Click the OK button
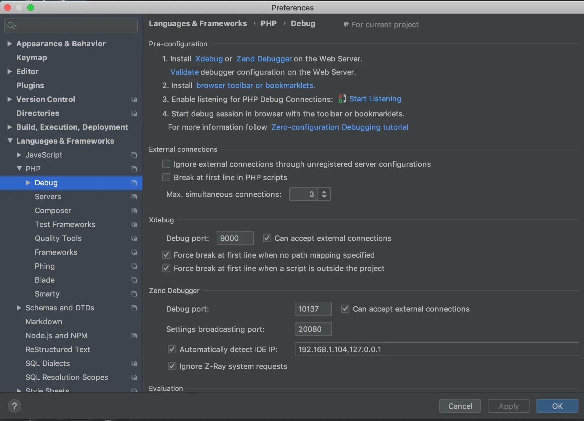The image size is (584, 421). coord(557,406)
